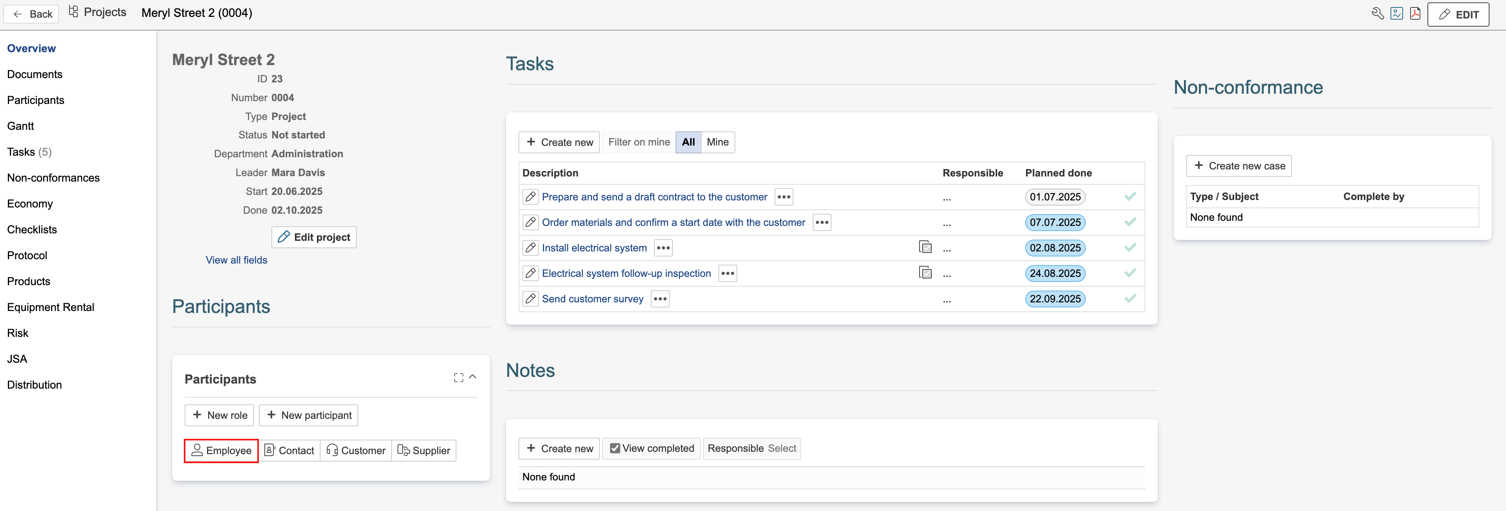This screenshot has width=1506, height=511.
Task: Select the Mine filter toggle
Action: tap(717, 142)
